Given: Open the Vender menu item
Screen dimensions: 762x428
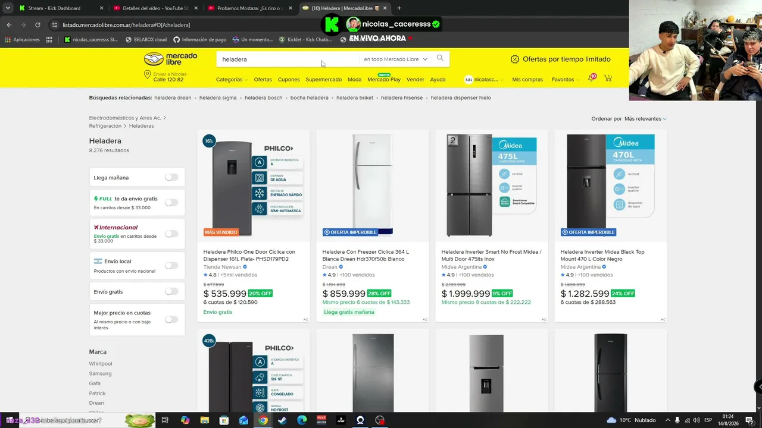Looking at the screenshot, I should 415,80.
